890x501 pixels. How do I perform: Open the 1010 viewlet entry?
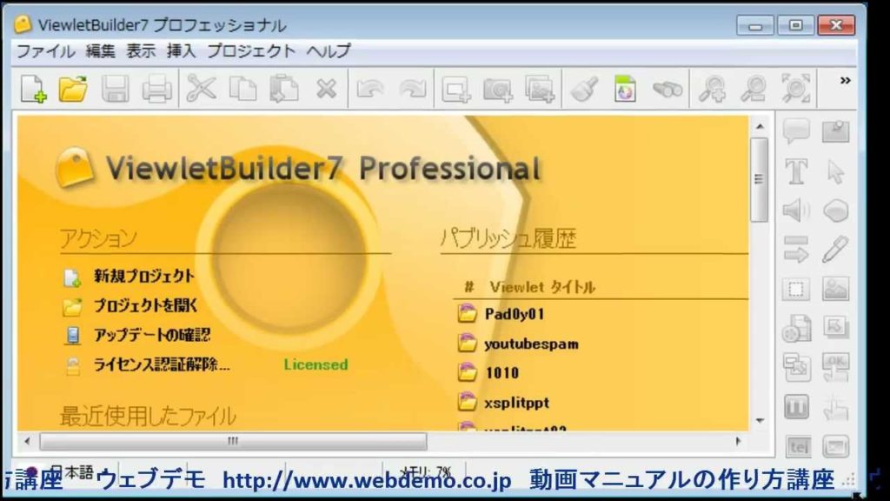501,373
